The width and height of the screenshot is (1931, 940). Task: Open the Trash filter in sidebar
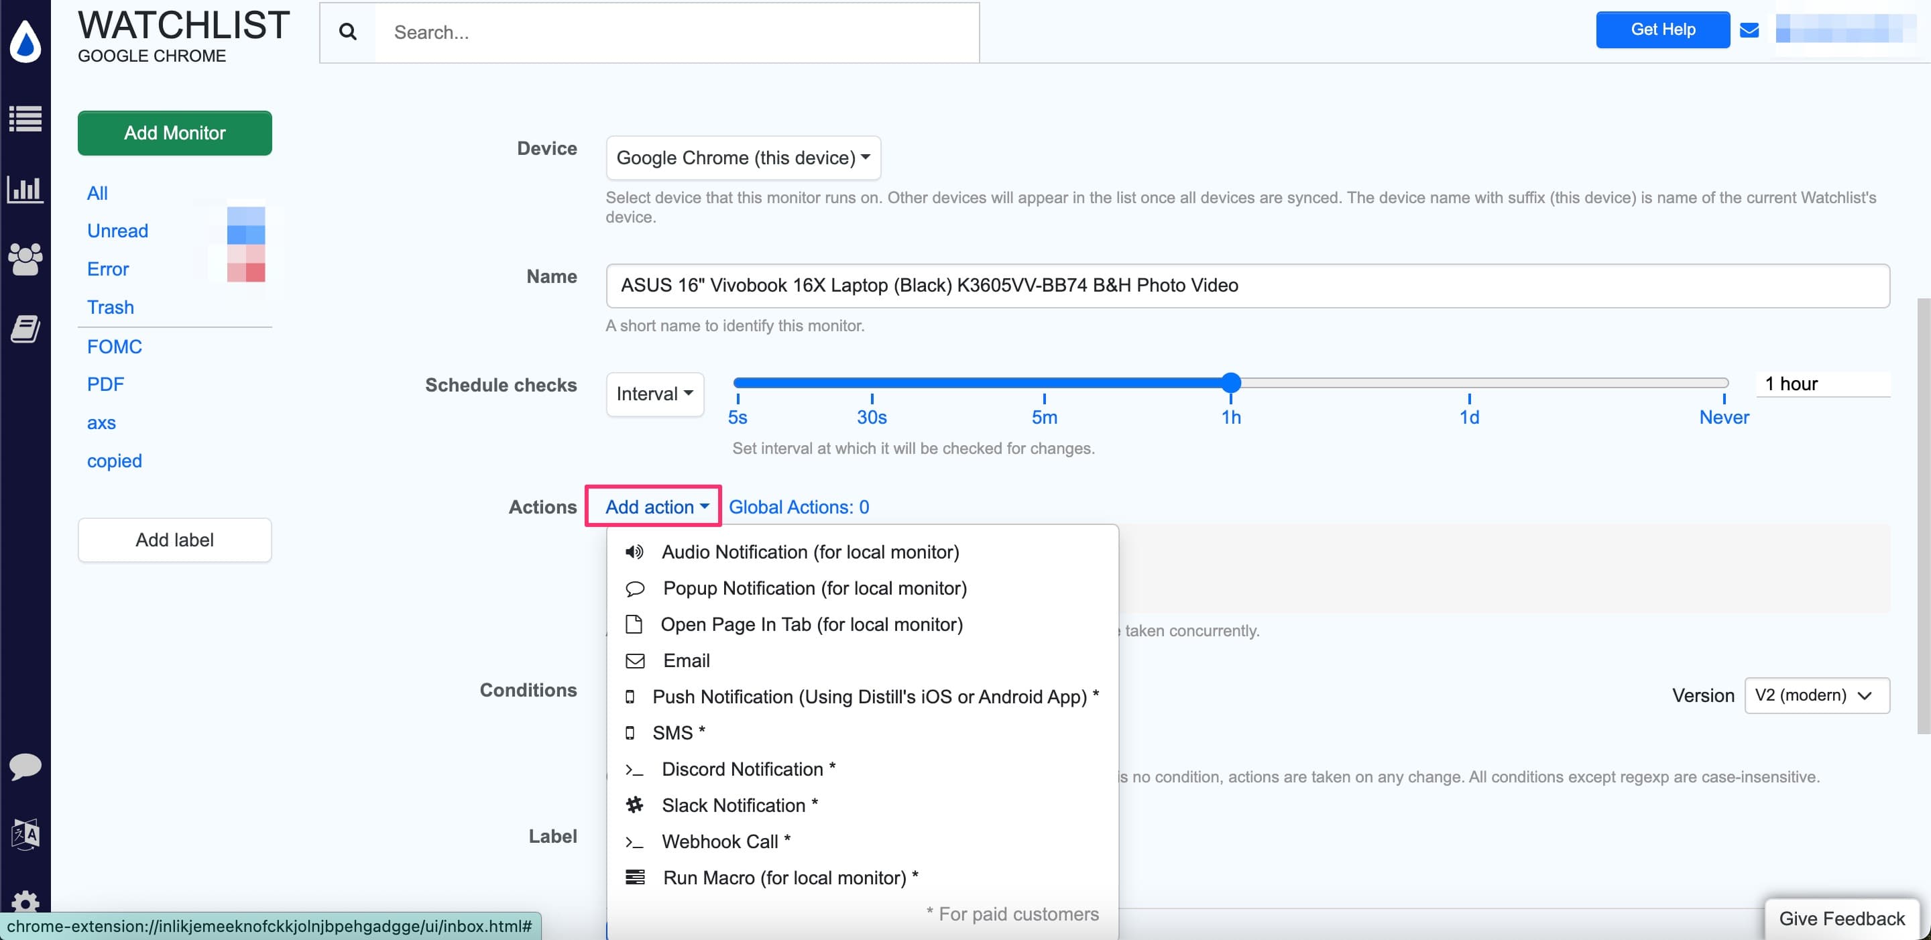pyautogui.click(x=110, y=306)
